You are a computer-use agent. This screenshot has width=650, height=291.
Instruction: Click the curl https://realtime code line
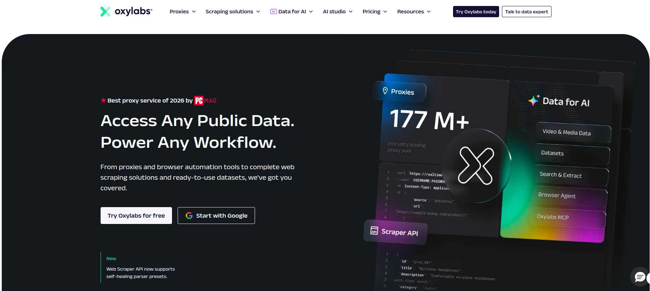coord(420,174)
